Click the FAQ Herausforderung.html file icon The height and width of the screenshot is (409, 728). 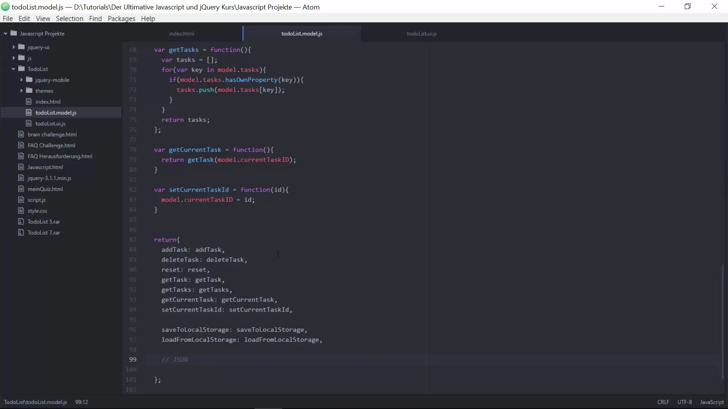21,156
